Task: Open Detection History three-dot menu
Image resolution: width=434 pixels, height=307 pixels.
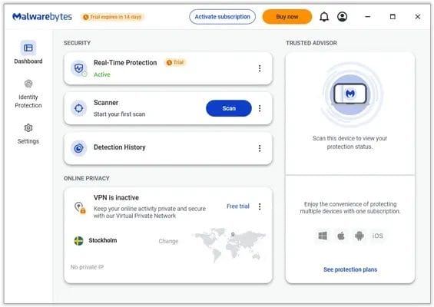Action: [x=260, y=148]
